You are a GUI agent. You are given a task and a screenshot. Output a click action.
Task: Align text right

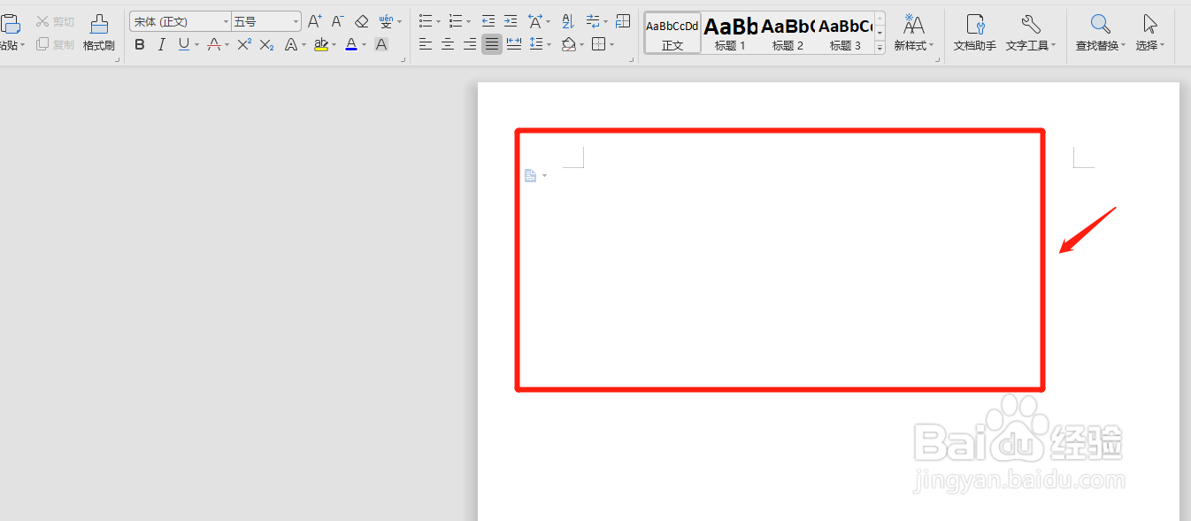point(470,44)
